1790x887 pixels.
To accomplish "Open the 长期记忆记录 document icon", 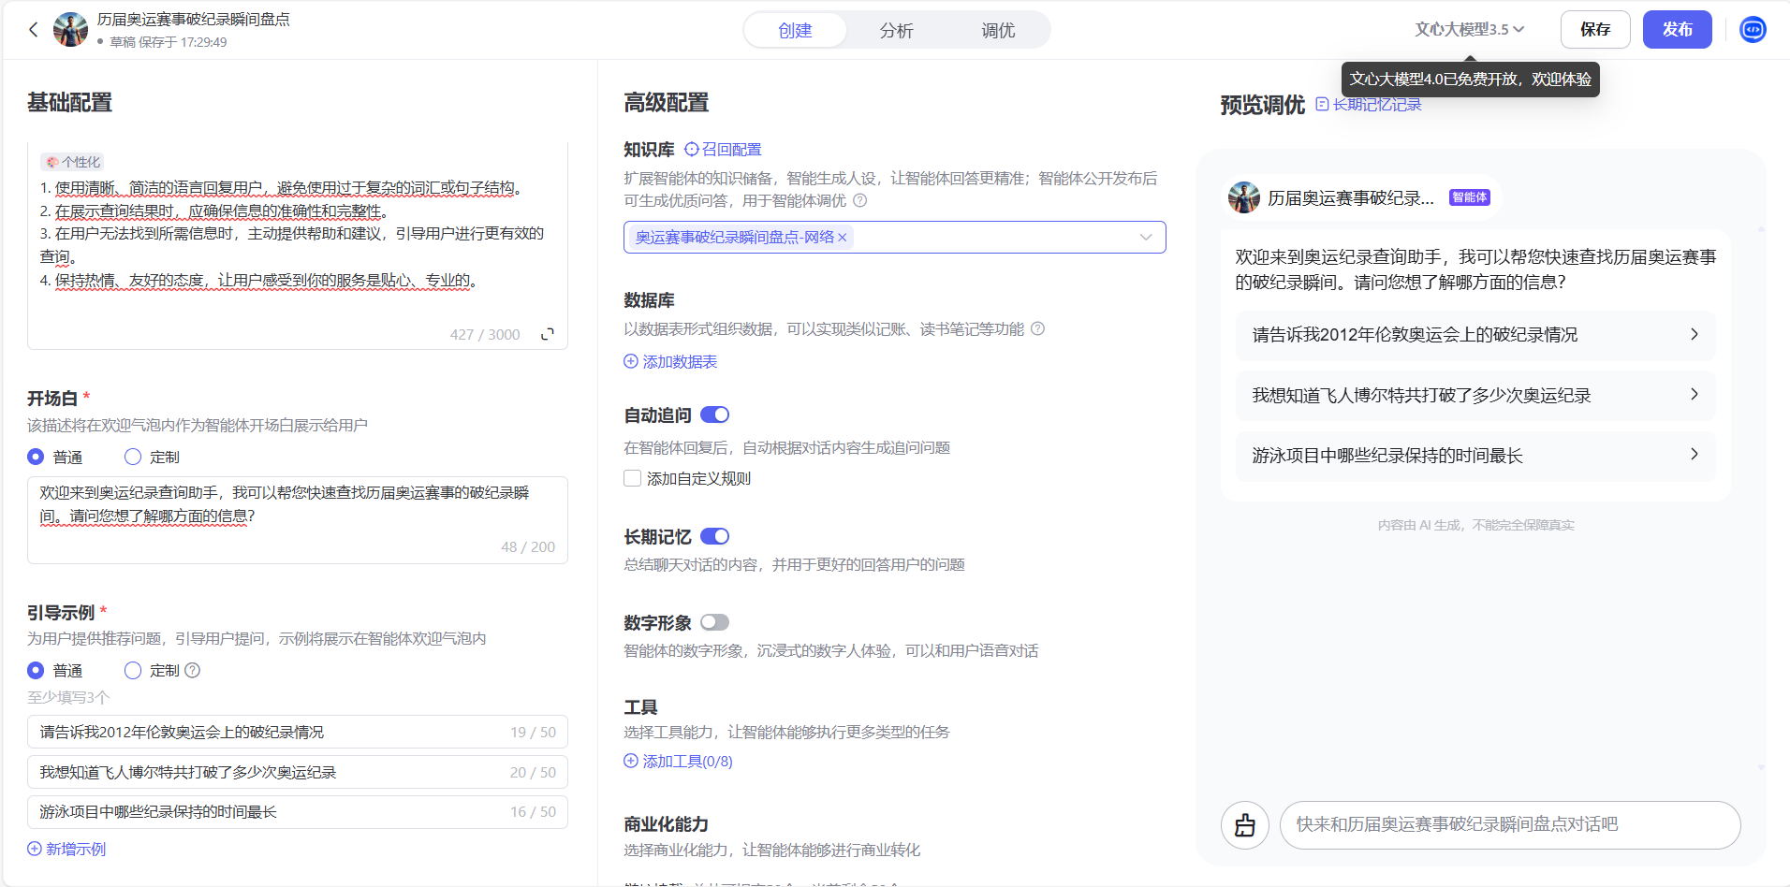I will 1322,104.
